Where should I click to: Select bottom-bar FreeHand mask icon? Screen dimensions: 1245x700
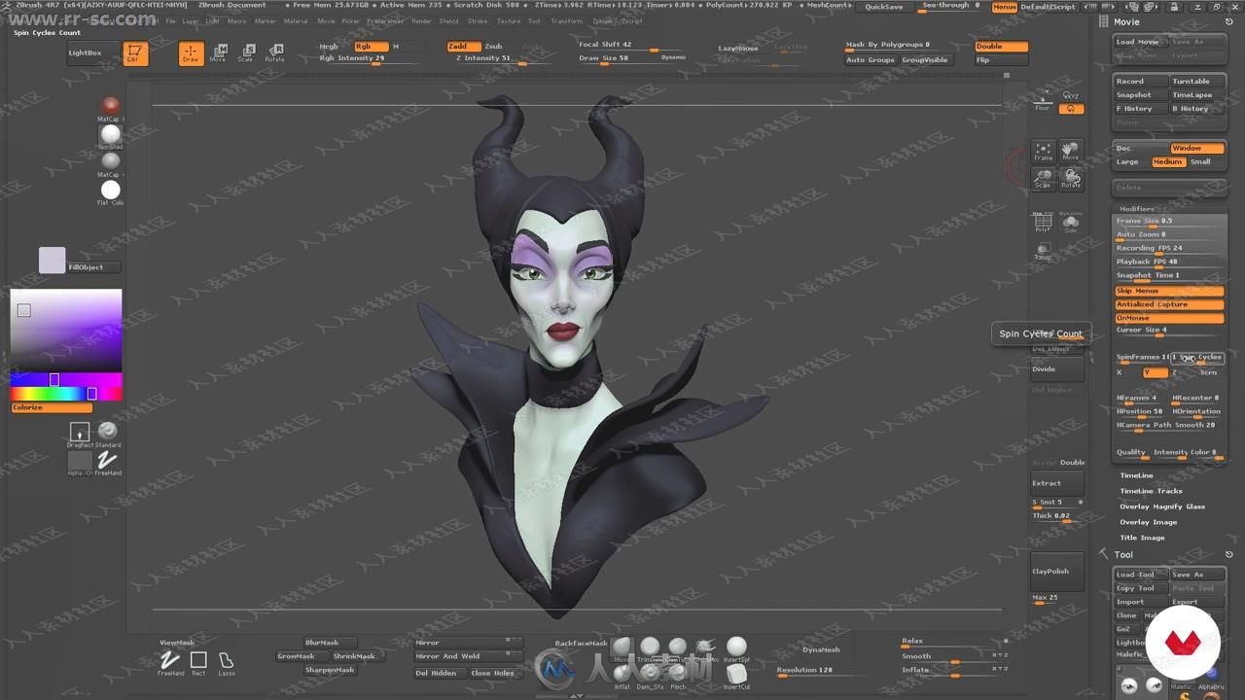click(170, 662)
